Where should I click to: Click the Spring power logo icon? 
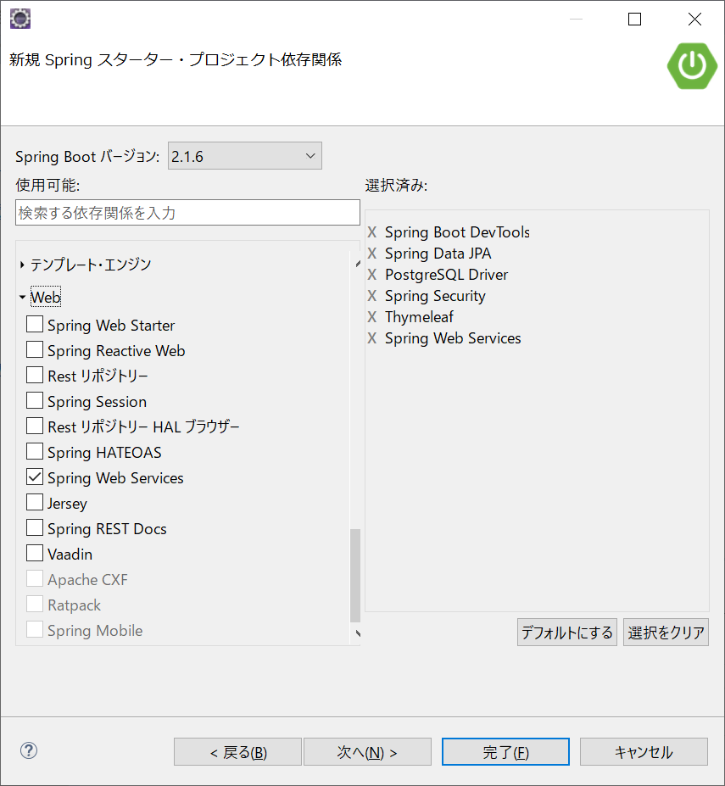[x=692, y=65]
